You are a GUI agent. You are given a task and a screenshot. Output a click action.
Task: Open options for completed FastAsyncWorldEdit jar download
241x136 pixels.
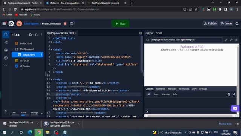pos(79,124)
